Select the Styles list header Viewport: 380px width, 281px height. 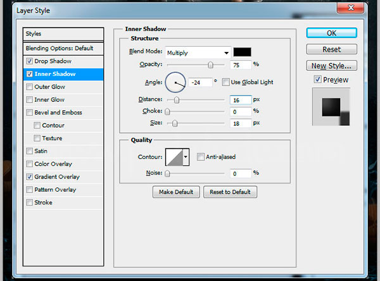pyautogui.click(x=63, y=34)
